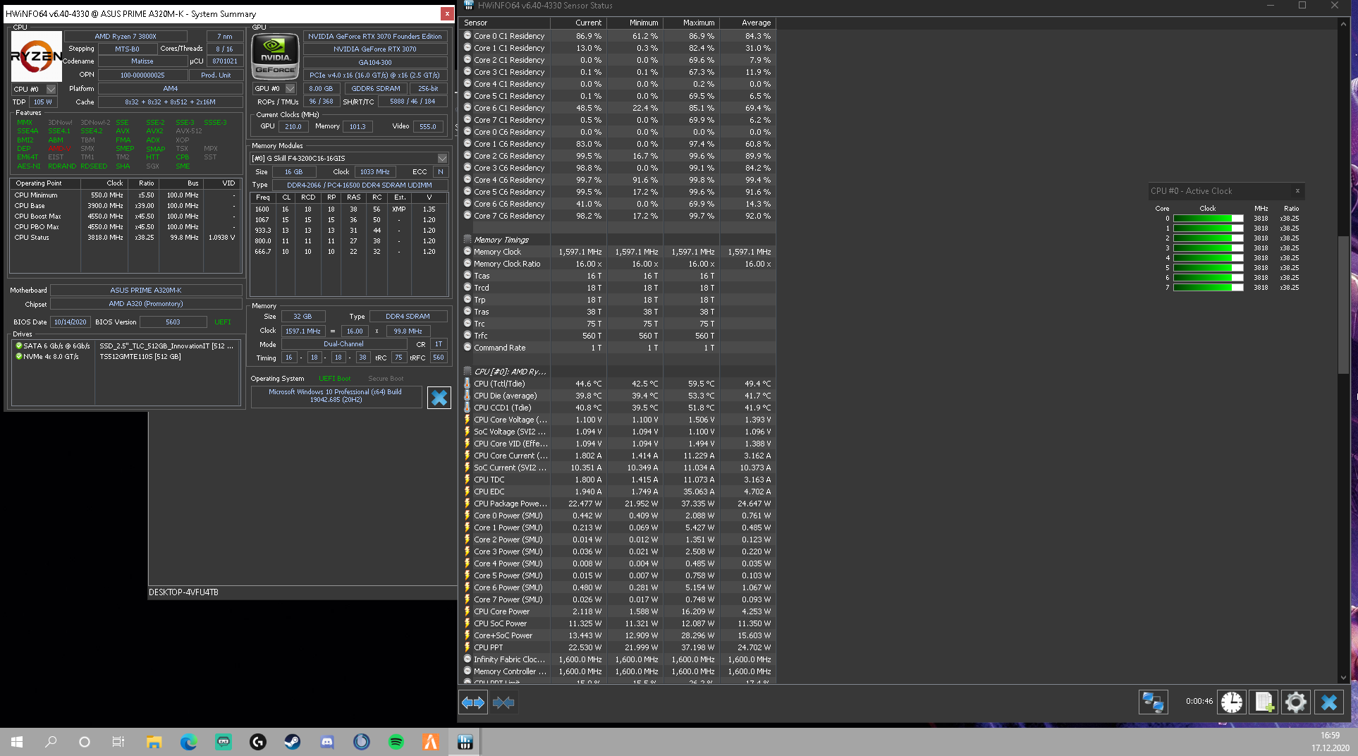Open the network remote monitoring icon
1358x756 pixels.
[1154, 702]
